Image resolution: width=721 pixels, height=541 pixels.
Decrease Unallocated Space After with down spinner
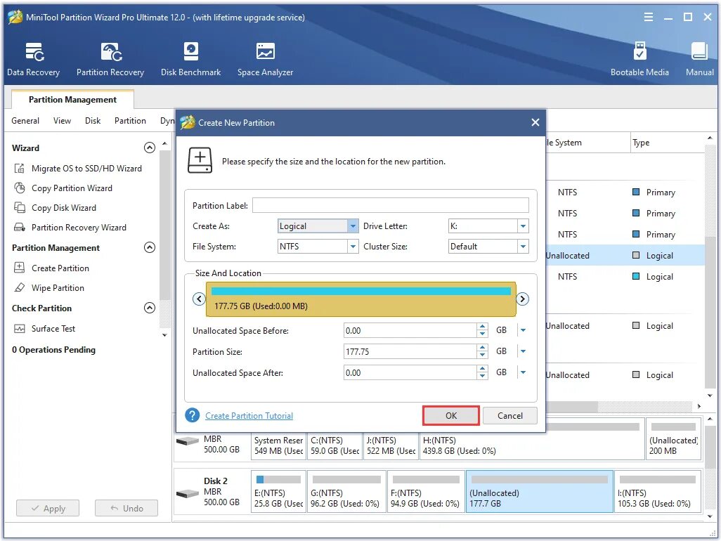tap(482, 377)
